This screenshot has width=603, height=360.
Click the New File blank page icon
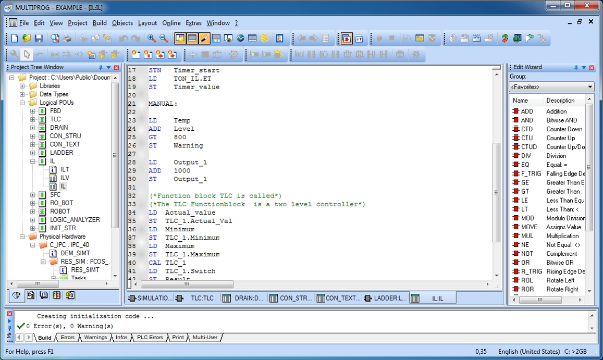(x=15, y=39)
